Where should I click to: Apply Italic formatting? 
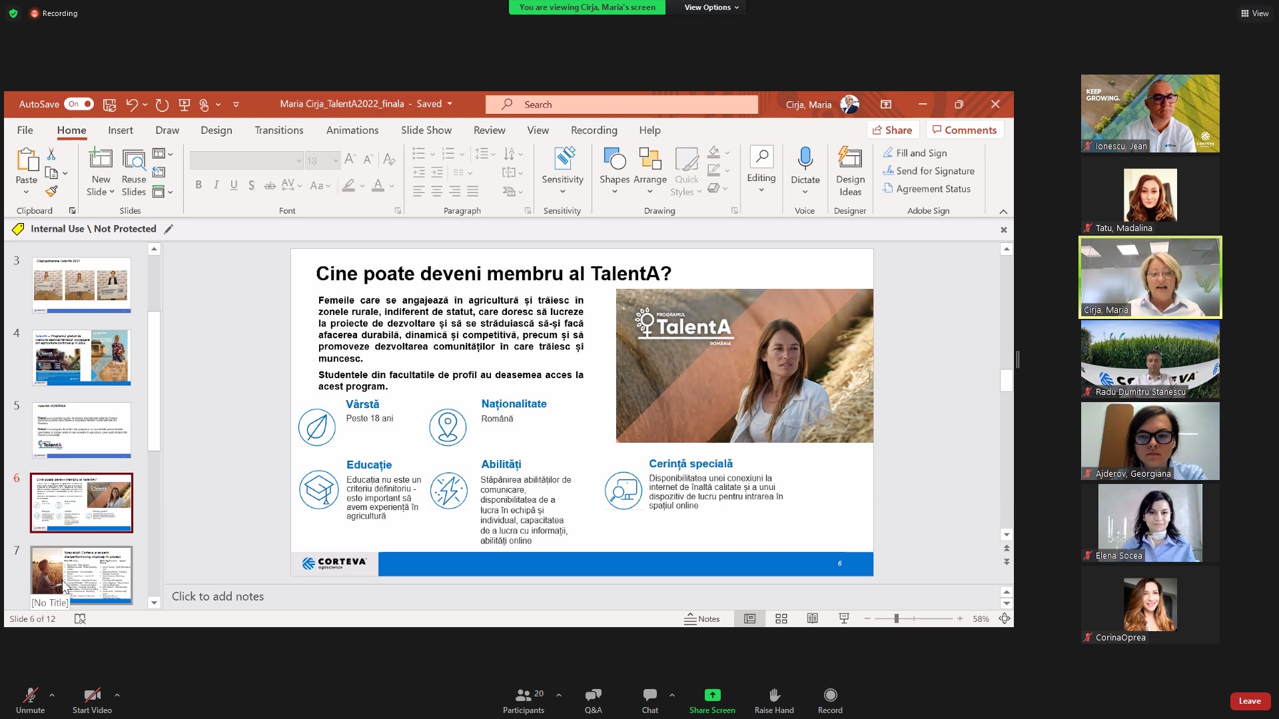coord(216,186)
